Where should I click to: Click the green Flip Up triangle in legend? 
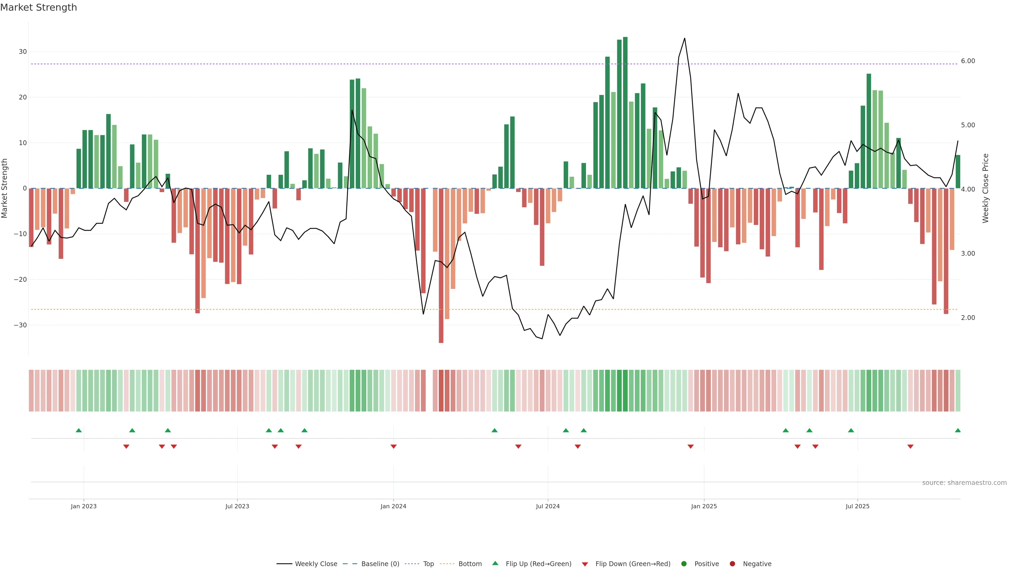(495, 563)
